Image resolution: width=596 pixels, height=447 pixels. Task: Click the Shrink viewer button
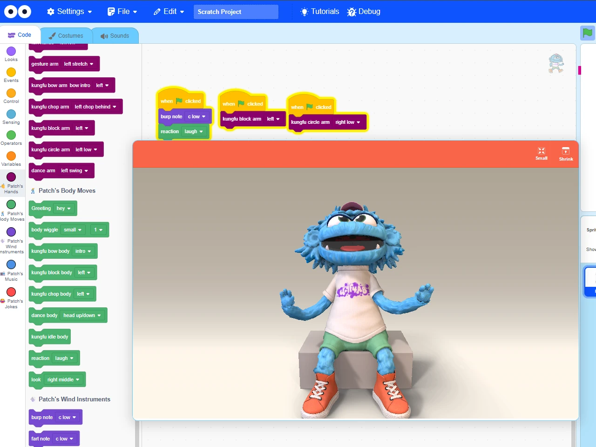tap(566, 154)
